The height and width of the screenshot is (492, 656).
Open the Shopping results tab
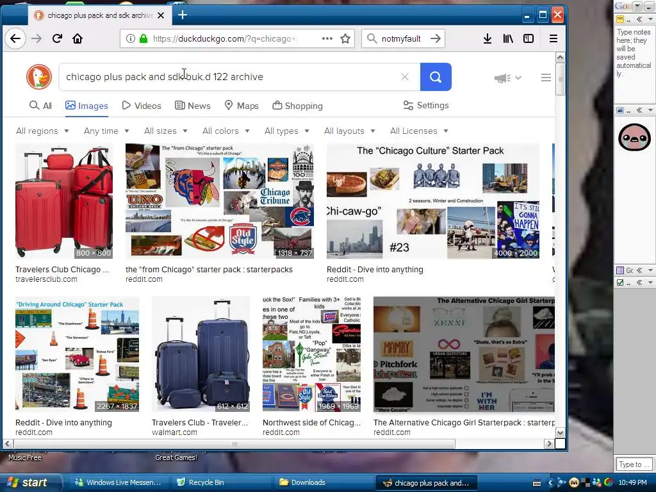(x=297, y=106)
